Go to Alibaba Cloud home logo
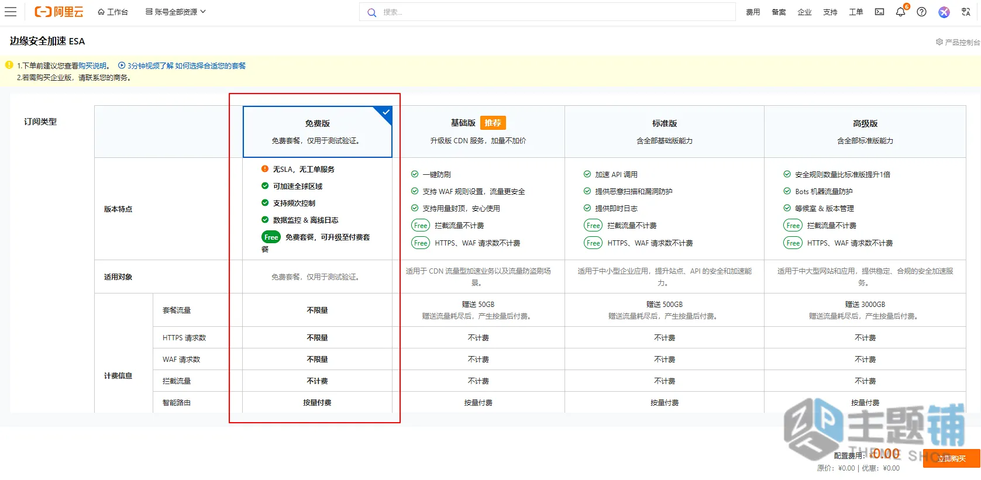This screenshot has width=981, height=480. click(x=58, y=12)
